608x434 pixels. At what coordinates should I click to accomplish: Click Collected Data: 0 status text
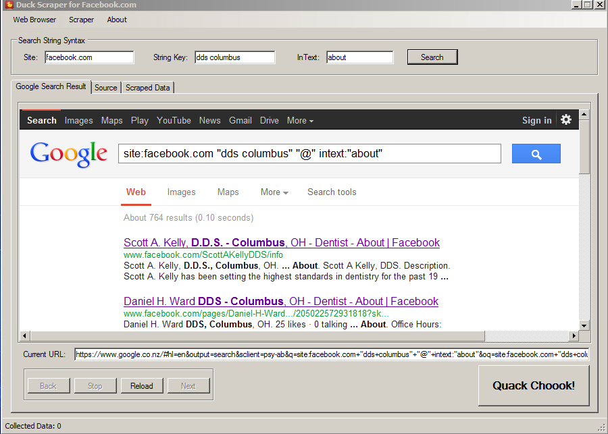click(33, 426)
